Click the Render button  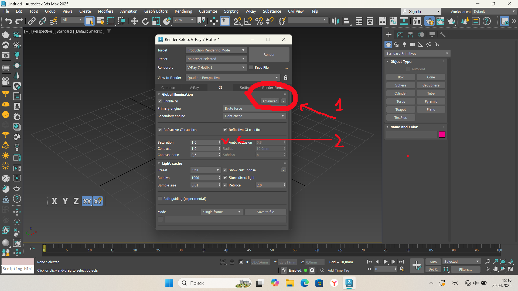(x=269, y=55)
